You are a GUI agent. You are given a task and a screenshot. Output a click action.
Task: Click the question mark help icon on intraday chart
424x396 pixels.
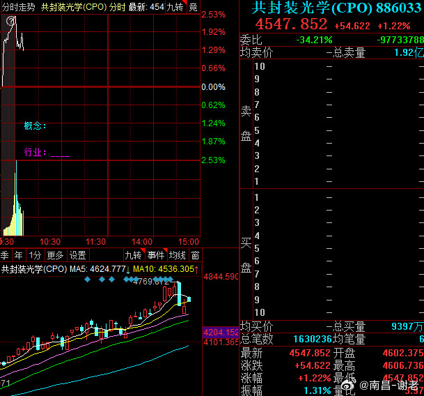(x=10, y=21)
